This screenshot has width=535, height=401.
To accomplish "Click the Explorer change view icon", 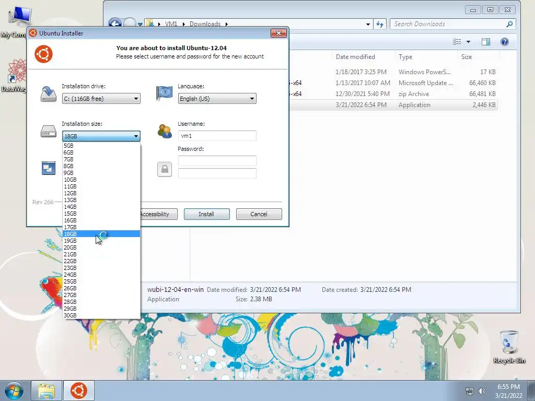I will 457,42.
